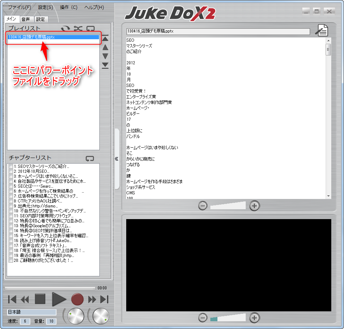Skip to previous track
The width and height of the screenshot is (344, 329).
[x=12, y=299]
